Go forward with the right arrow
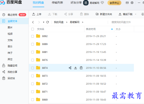 coord(39,22)
